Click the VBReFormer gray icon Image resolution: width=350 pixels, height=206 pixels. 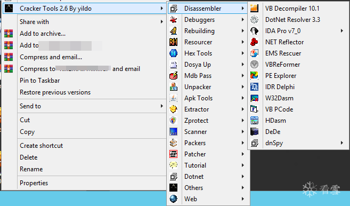pos(254,65)
